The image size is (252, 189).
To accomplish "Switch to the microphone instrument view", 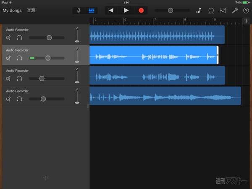I will 79,10.
